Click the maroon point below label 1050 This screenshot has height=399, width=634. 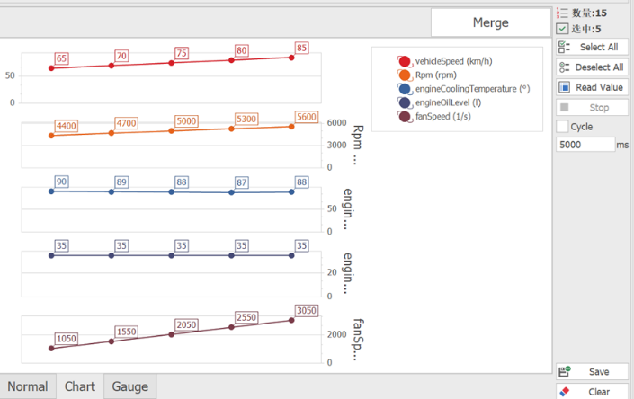[x=51, y=348]
